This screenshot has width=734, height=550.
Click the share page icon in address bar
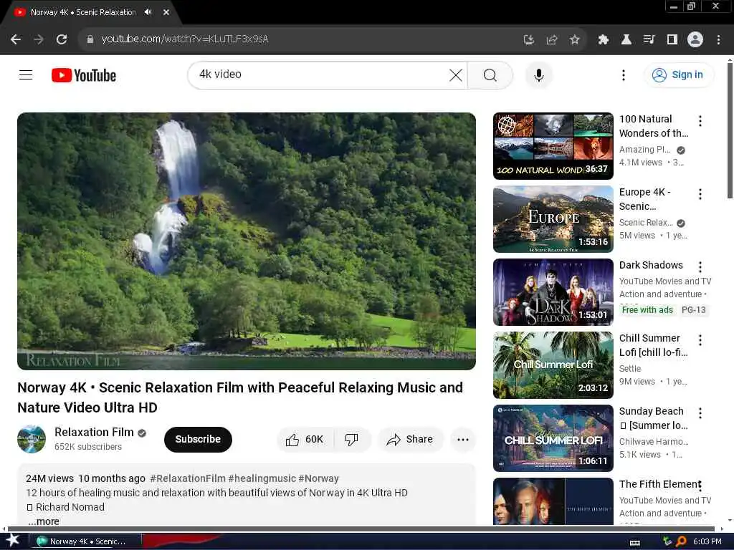(551, 40)
